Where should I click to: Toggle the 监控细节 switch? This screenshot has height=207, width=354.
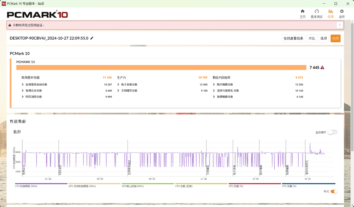(x=332, y=132)
